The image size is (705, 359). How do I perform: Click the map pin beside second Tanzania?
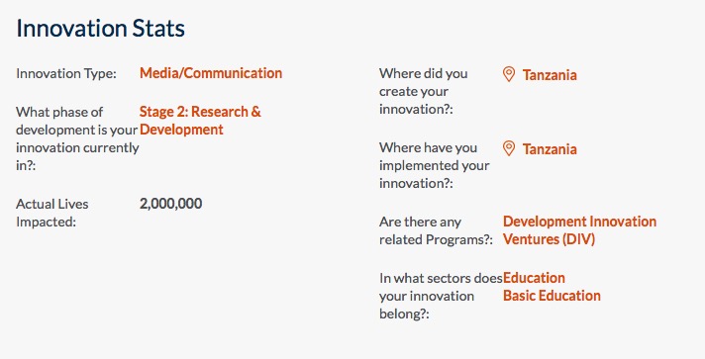click(x=509, y=148)
